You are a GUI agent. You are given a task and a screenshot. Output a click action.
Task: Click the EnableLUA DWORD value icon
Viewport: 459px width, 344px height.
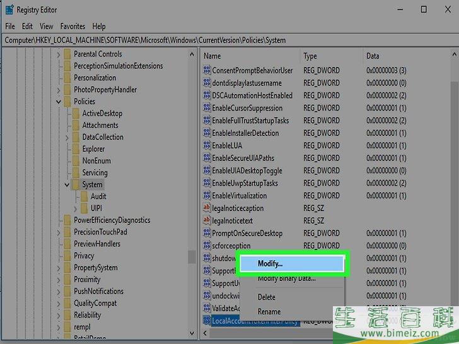click(206, 146)
